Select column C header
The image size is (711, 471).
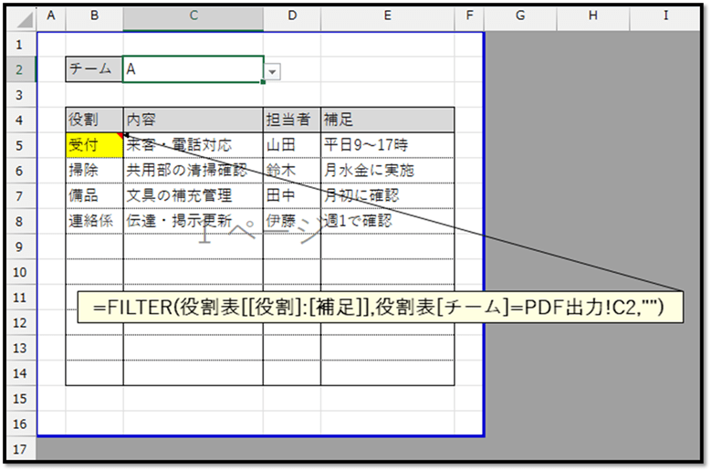coord(193,16)
